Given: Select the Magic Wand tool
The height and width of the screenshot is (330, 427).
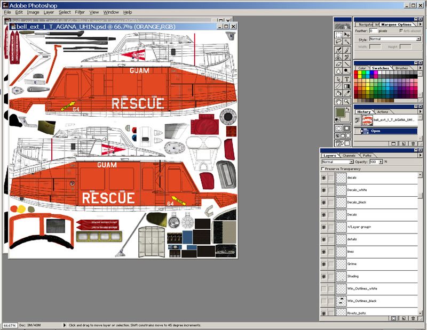Looking at the screenshot, I should point(346,42).
